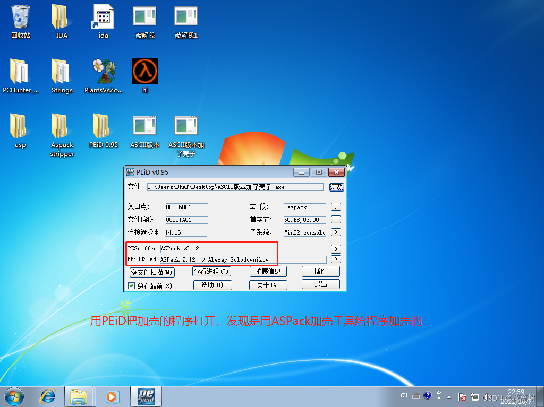Click the keyboard icon in the language bar
The width and height of the screenshot is (544, 407).
[x=416, y=395]
